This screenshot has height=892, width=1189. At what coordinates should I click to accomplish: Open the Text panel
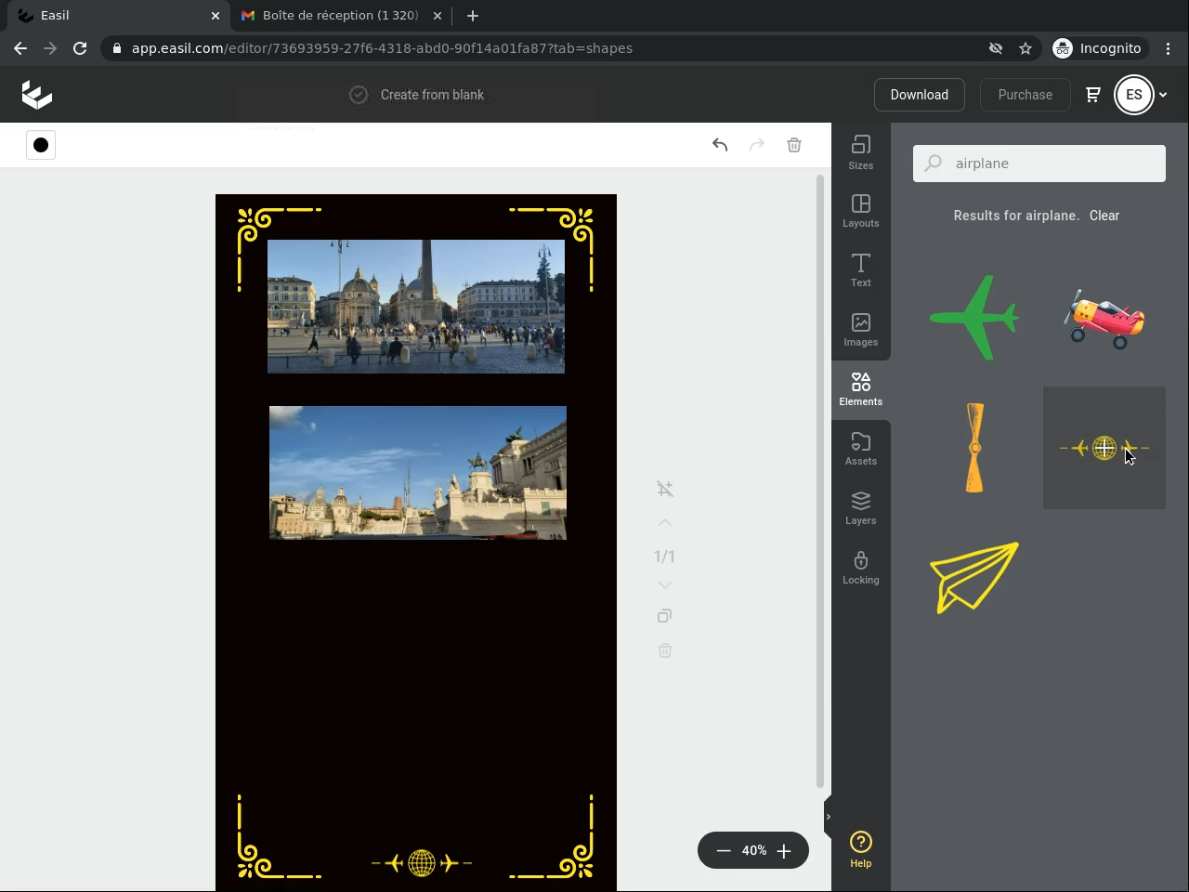point(861,270)
